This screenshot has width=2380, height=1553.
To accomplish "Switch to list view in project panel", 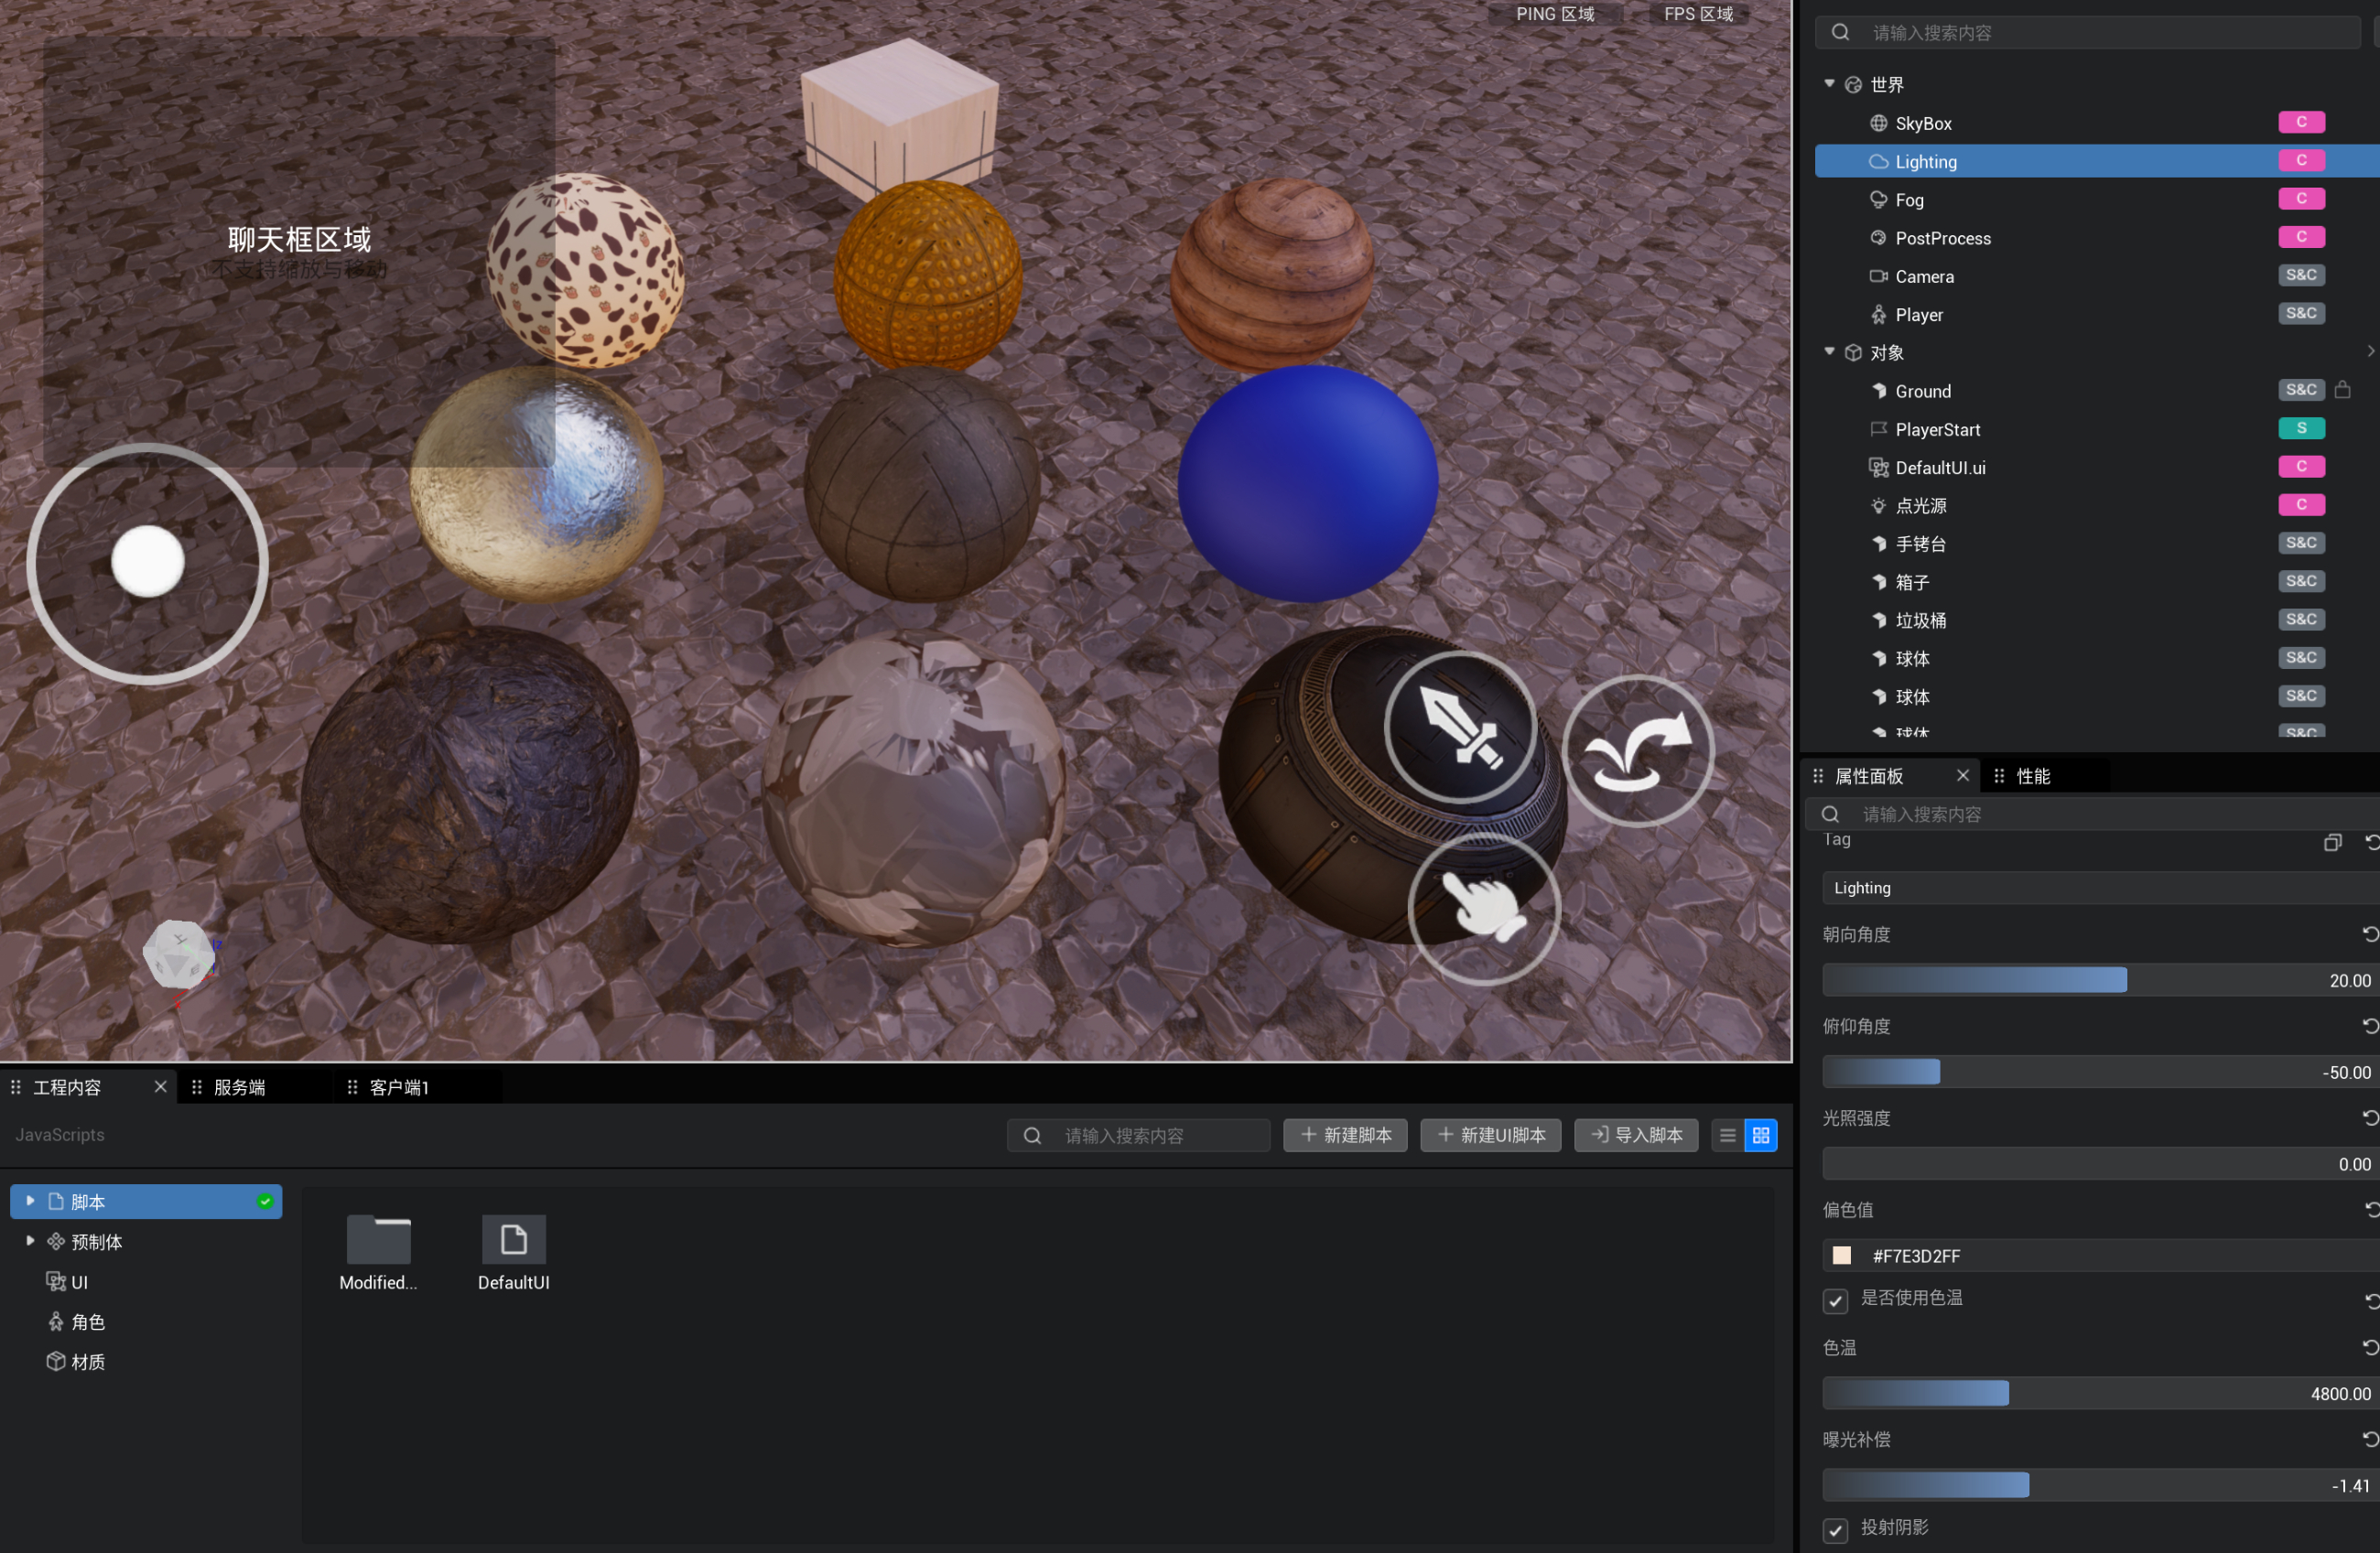I will click(1727, 1135).
